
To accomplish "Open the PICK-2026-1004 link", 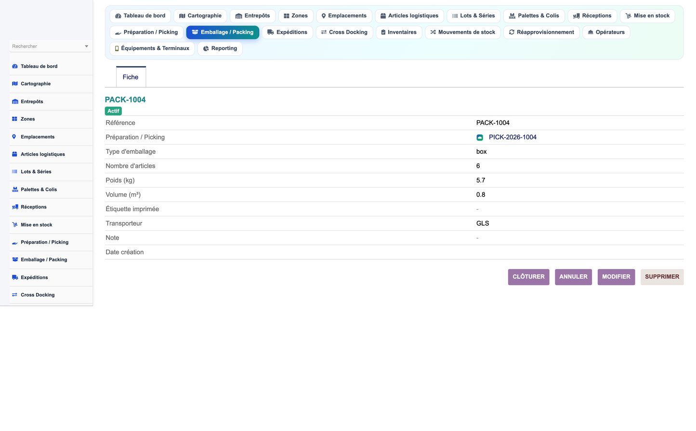I will click(x=512, y=137).
